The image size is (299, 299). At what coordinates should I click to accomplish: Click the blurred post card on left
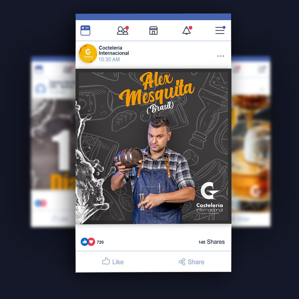point(53,141)
